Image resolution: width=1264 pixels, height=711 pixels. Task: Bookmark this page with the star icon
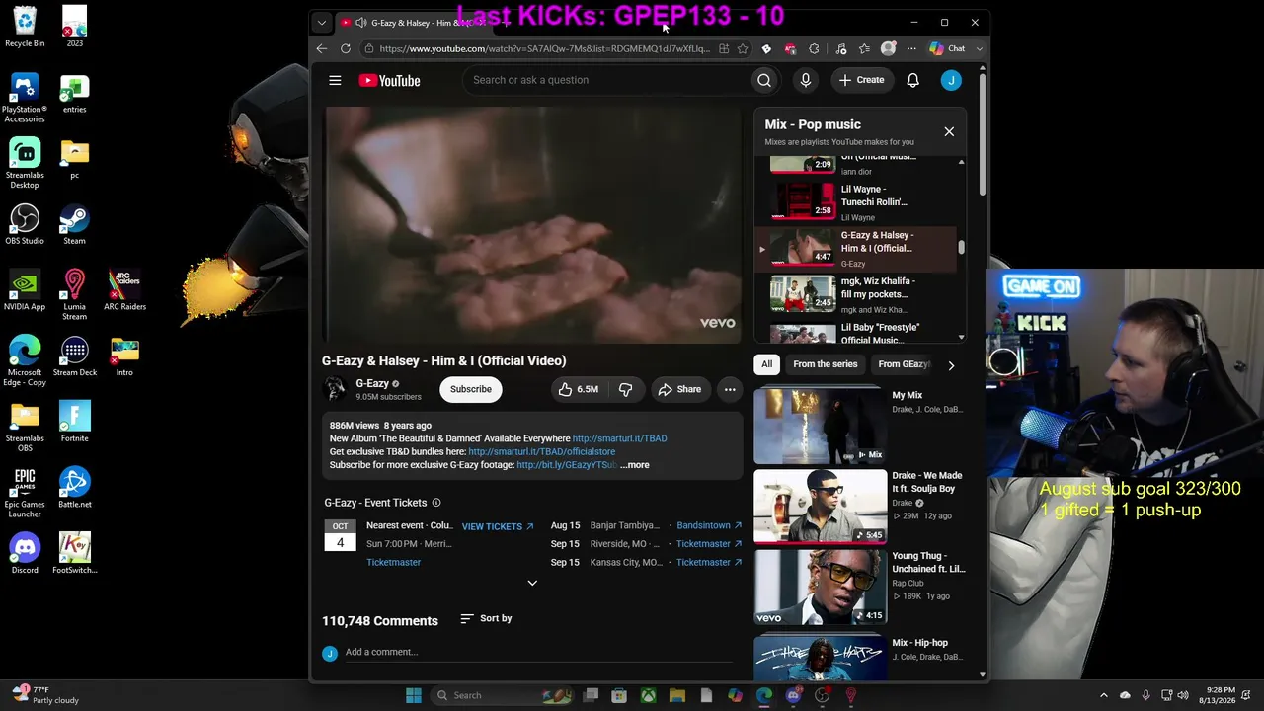(743, 48)
